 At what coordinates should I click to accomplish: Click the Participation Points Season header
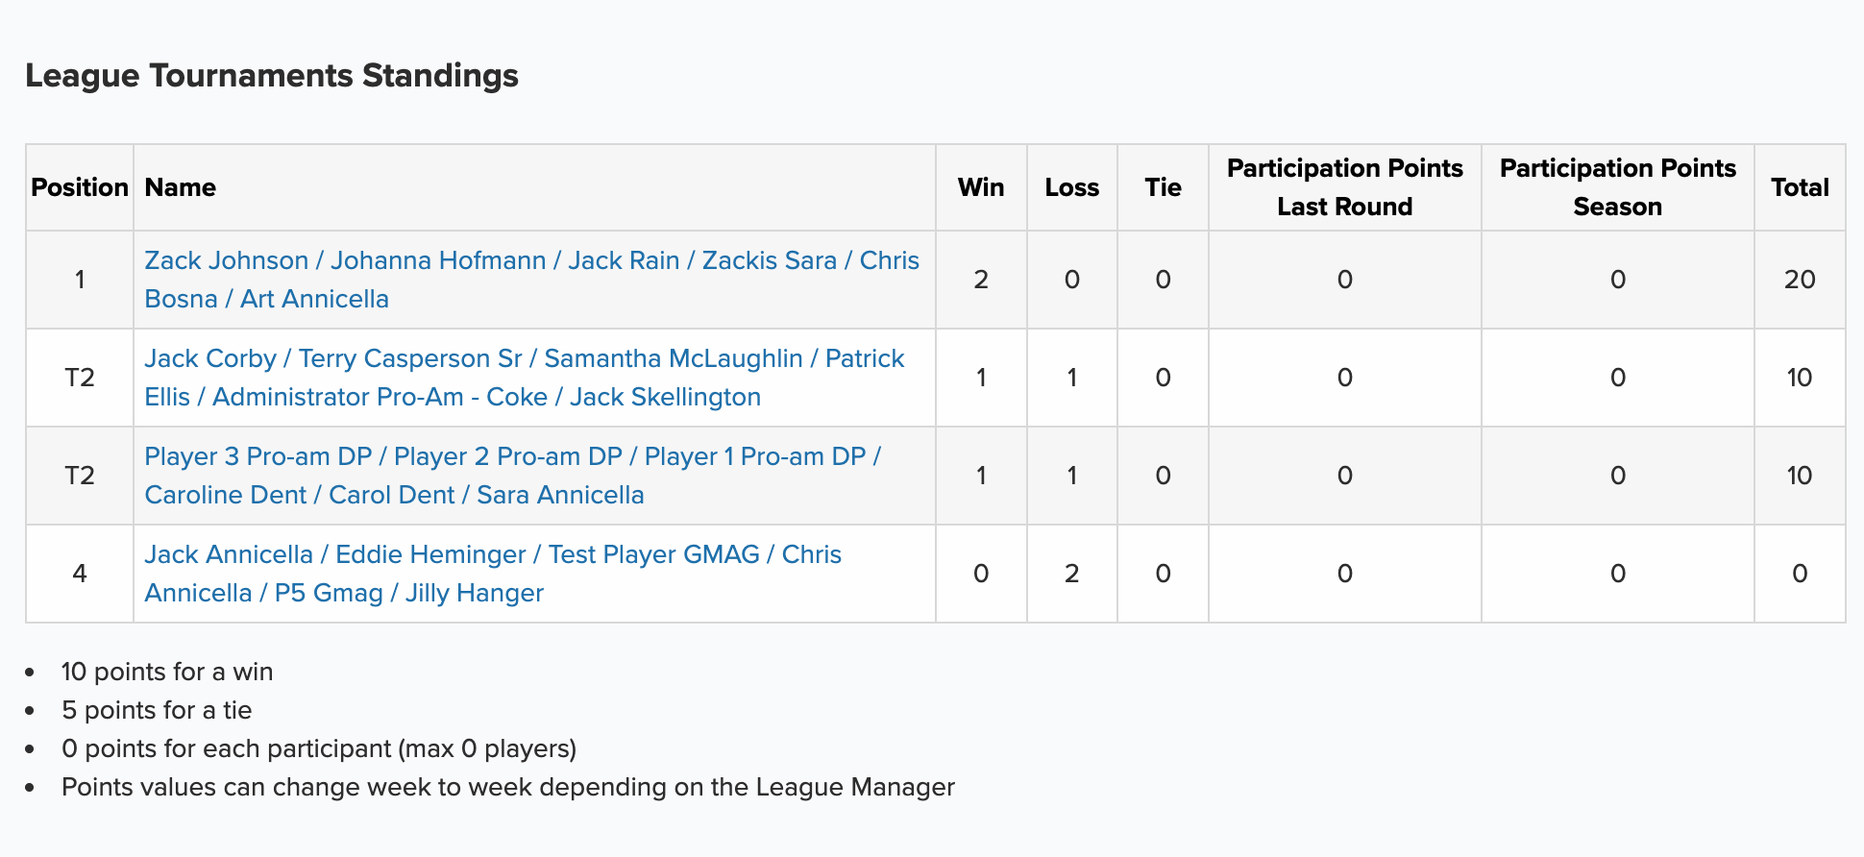[x=1618, y=187]
